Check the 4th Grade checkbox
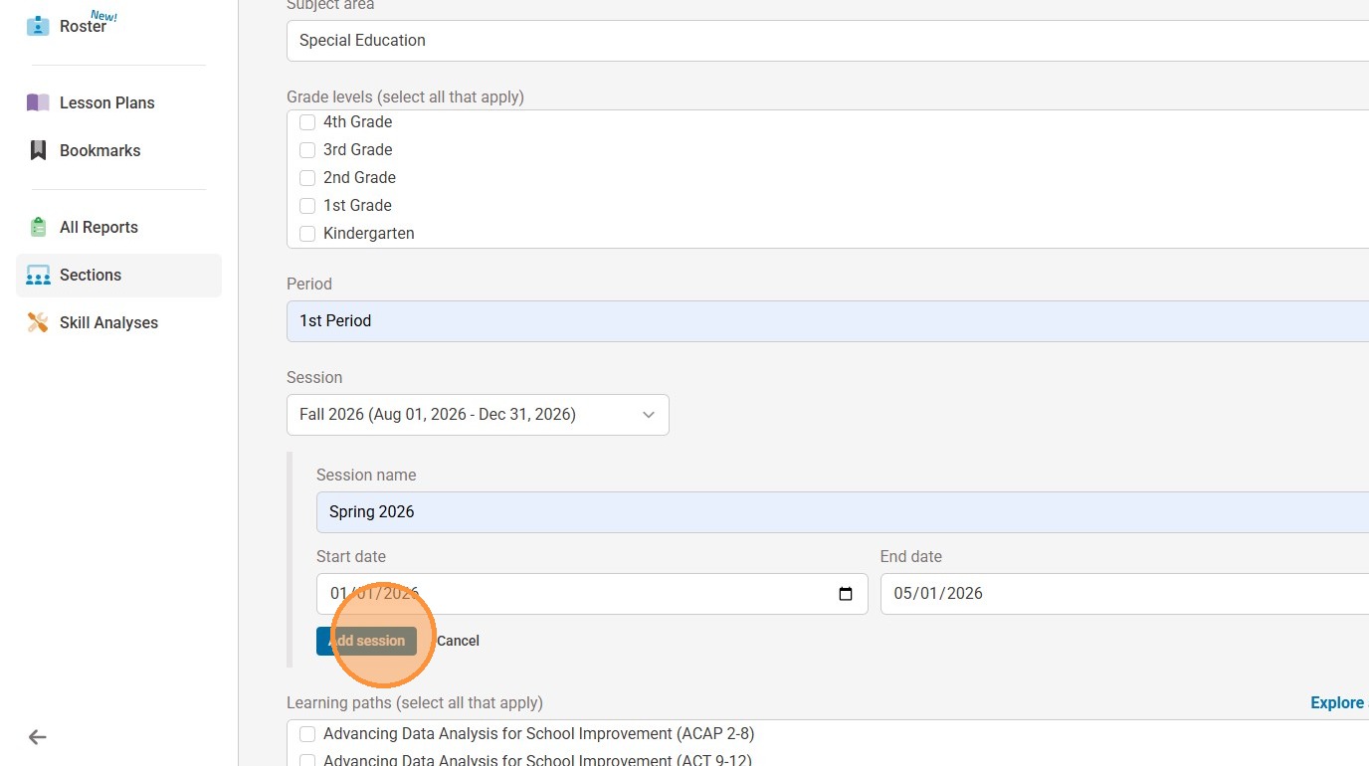Image resolution: width=1369 pixels, height=766 pixels. (307, 122)
